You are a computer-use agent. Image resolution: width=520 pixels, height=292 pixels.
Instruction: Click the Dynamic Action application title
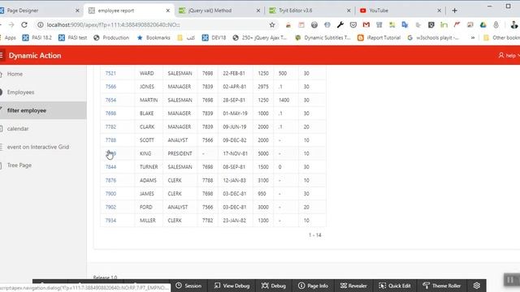tap(35, 55)
